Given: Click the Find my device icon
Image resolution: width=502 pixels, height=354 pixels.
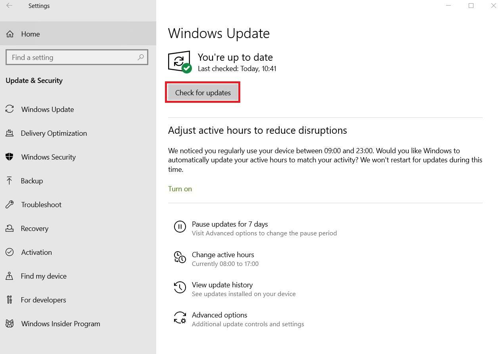Looking at the screenshot, I should point(10,276).
